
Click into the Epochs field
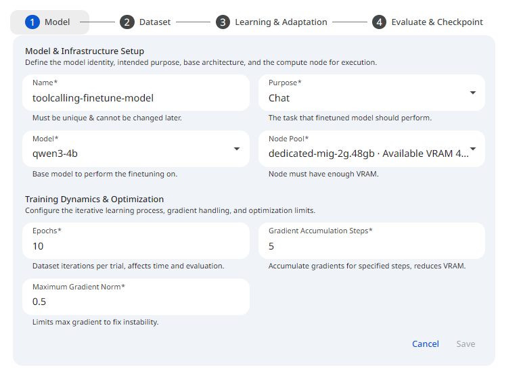[135, 246]
